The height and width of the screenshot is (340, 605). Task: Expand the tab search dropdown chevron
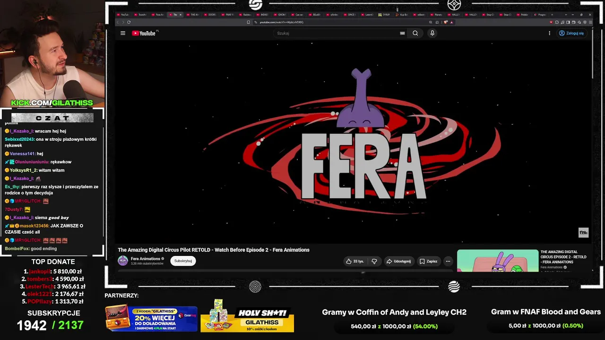(x=566, y=15)
